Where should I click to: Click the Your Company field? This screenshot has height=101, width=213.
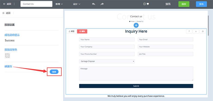[x=107, y=47]
